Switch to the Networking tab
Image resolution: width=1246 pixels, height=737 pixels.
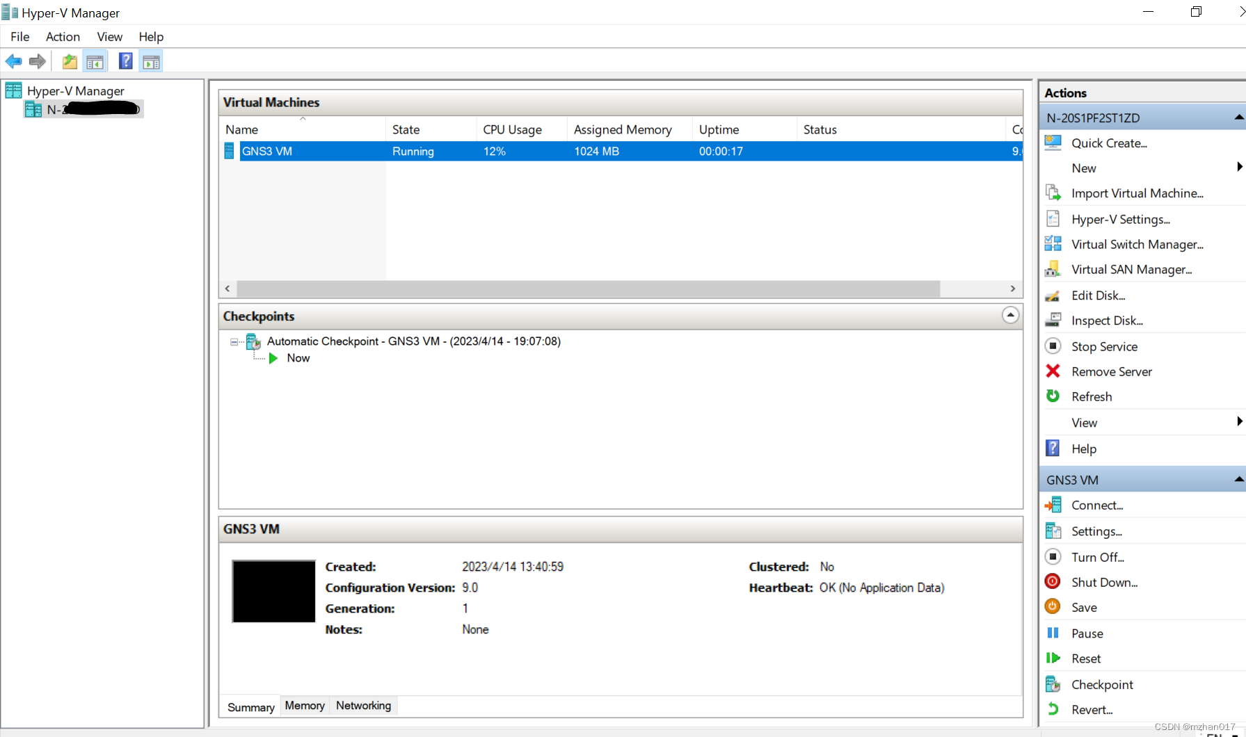[364, 706]
